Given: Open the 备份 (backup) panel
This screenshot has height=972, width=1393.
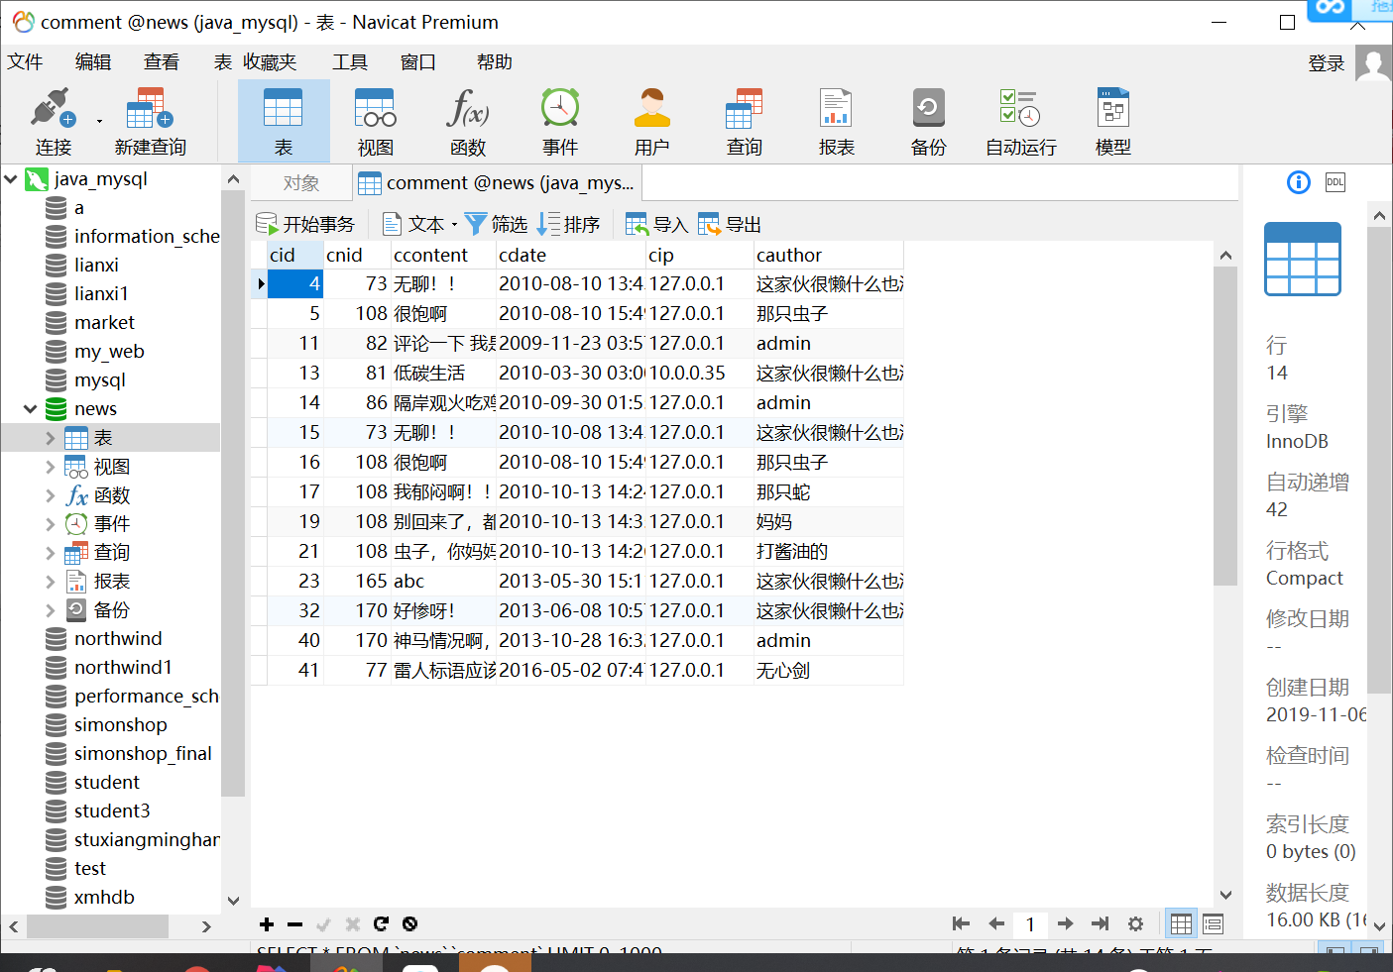Looking at the screenshot, I should tap(928, 119).
